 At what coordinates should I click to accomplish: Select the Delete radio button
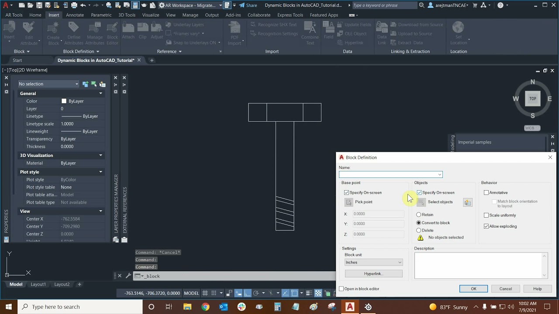click(419, 230)
